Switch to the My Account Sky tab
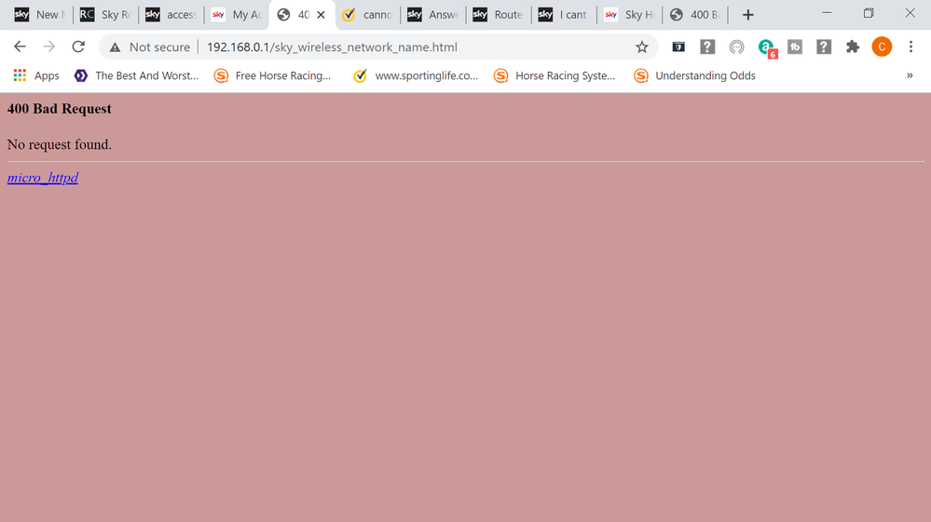931x522 pixels. coord(237,15)
